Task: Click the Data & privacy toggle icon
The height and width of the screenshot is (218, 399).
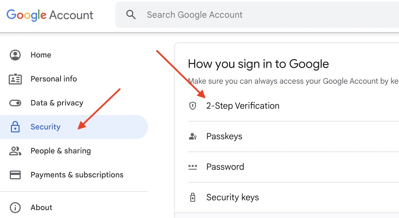Action: click(x=15, y=103)
